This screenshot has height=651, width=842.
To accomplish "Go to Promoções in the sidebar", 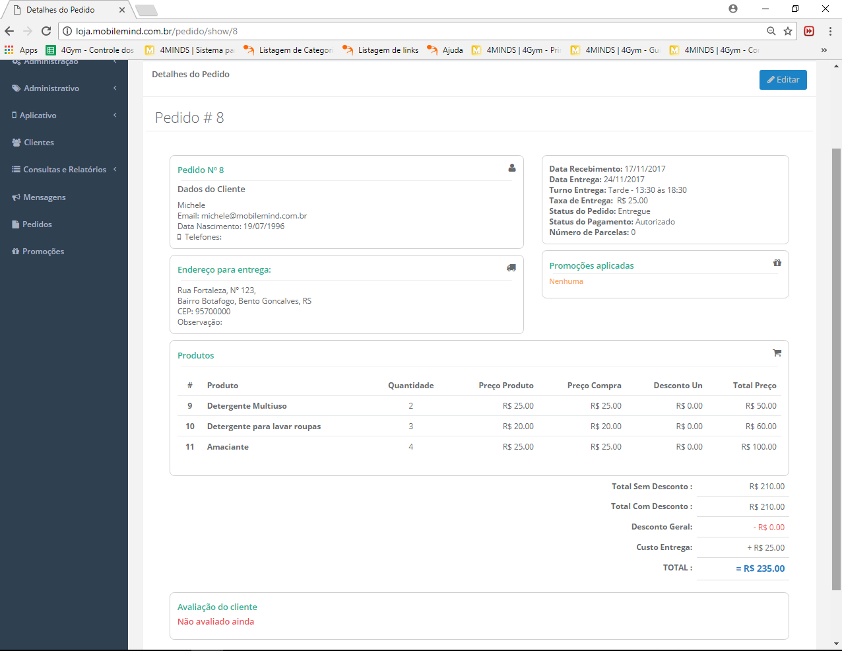I will (x=43, y=252).
